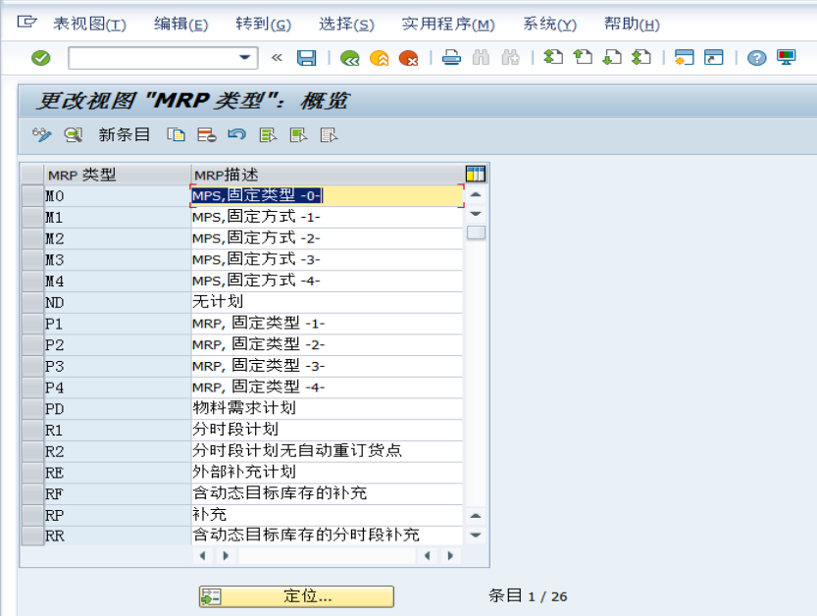Click the Select Block icon
Viewport: 817px width, 616px height.
(298, 135)
